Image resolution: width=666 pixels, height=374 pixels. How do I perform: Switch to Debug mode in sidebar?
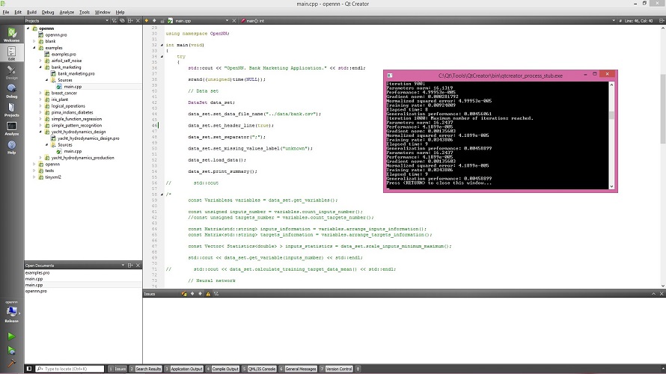pyautogui.click(x=11, y=91)
